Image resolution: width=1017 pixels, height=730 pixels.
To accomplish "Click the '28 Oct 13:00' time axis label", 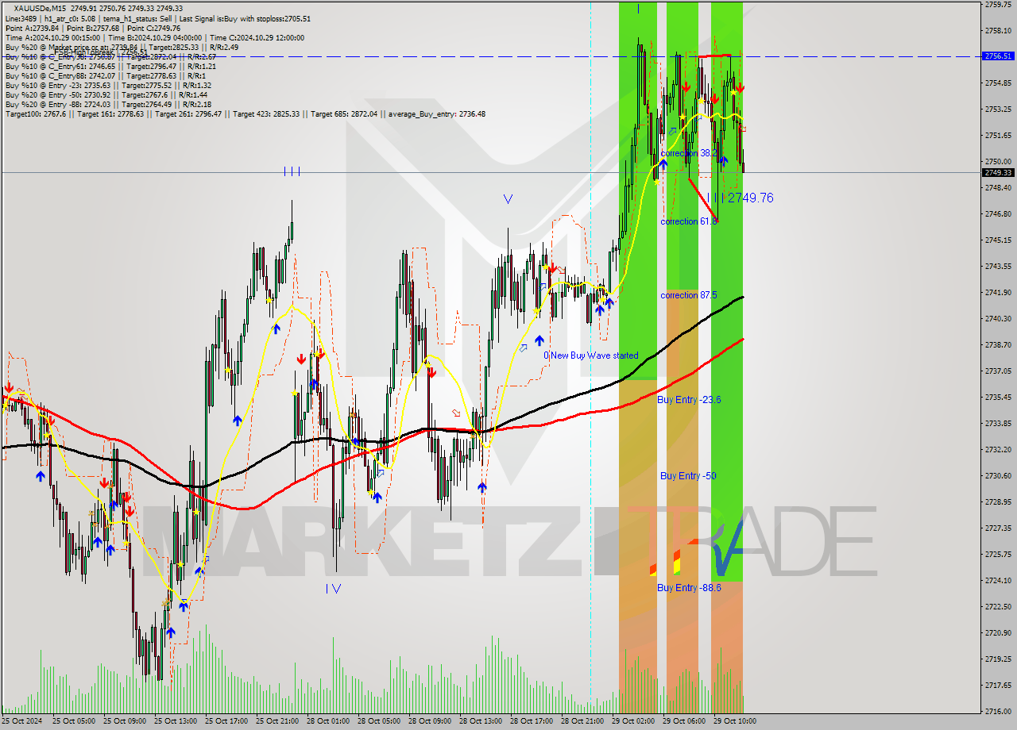I will [x=480, y=721].
